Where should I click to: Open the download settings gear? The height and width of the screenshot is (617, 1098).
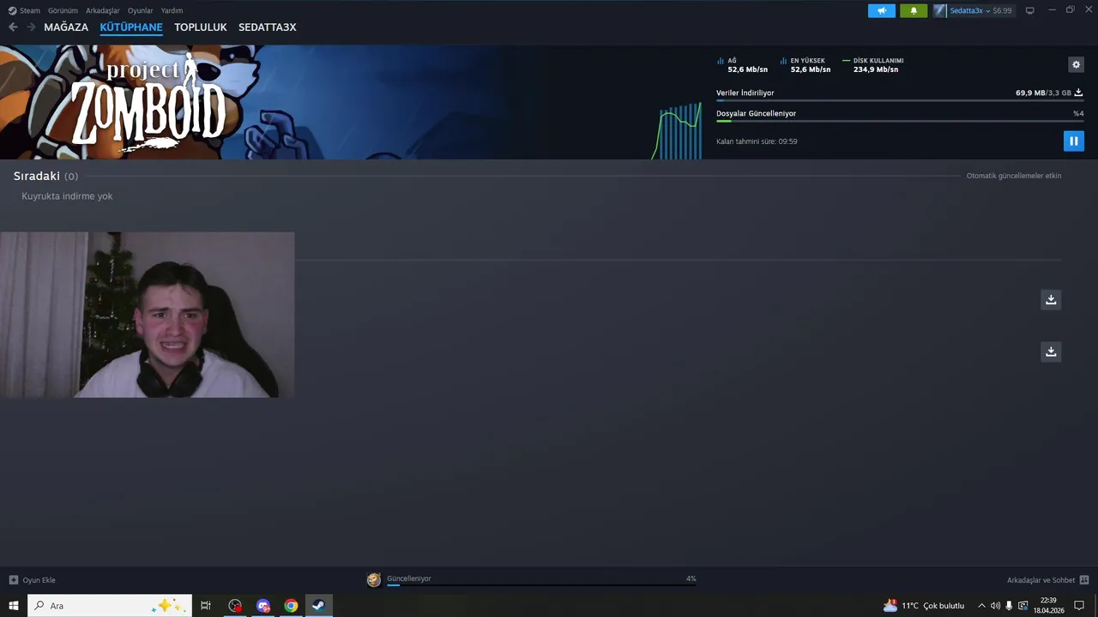click(x=1076, y=64)
